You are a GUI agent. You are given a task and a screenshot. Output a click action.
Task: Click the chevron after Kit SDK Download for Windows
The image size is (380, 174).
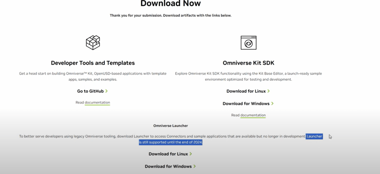click(x=272, y=104)
